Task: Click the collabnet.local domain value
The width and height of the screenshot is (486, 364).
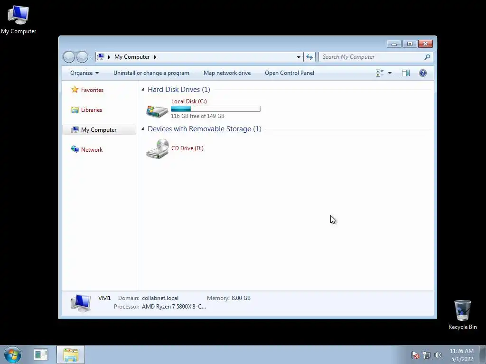Action: tap(160, 298)
